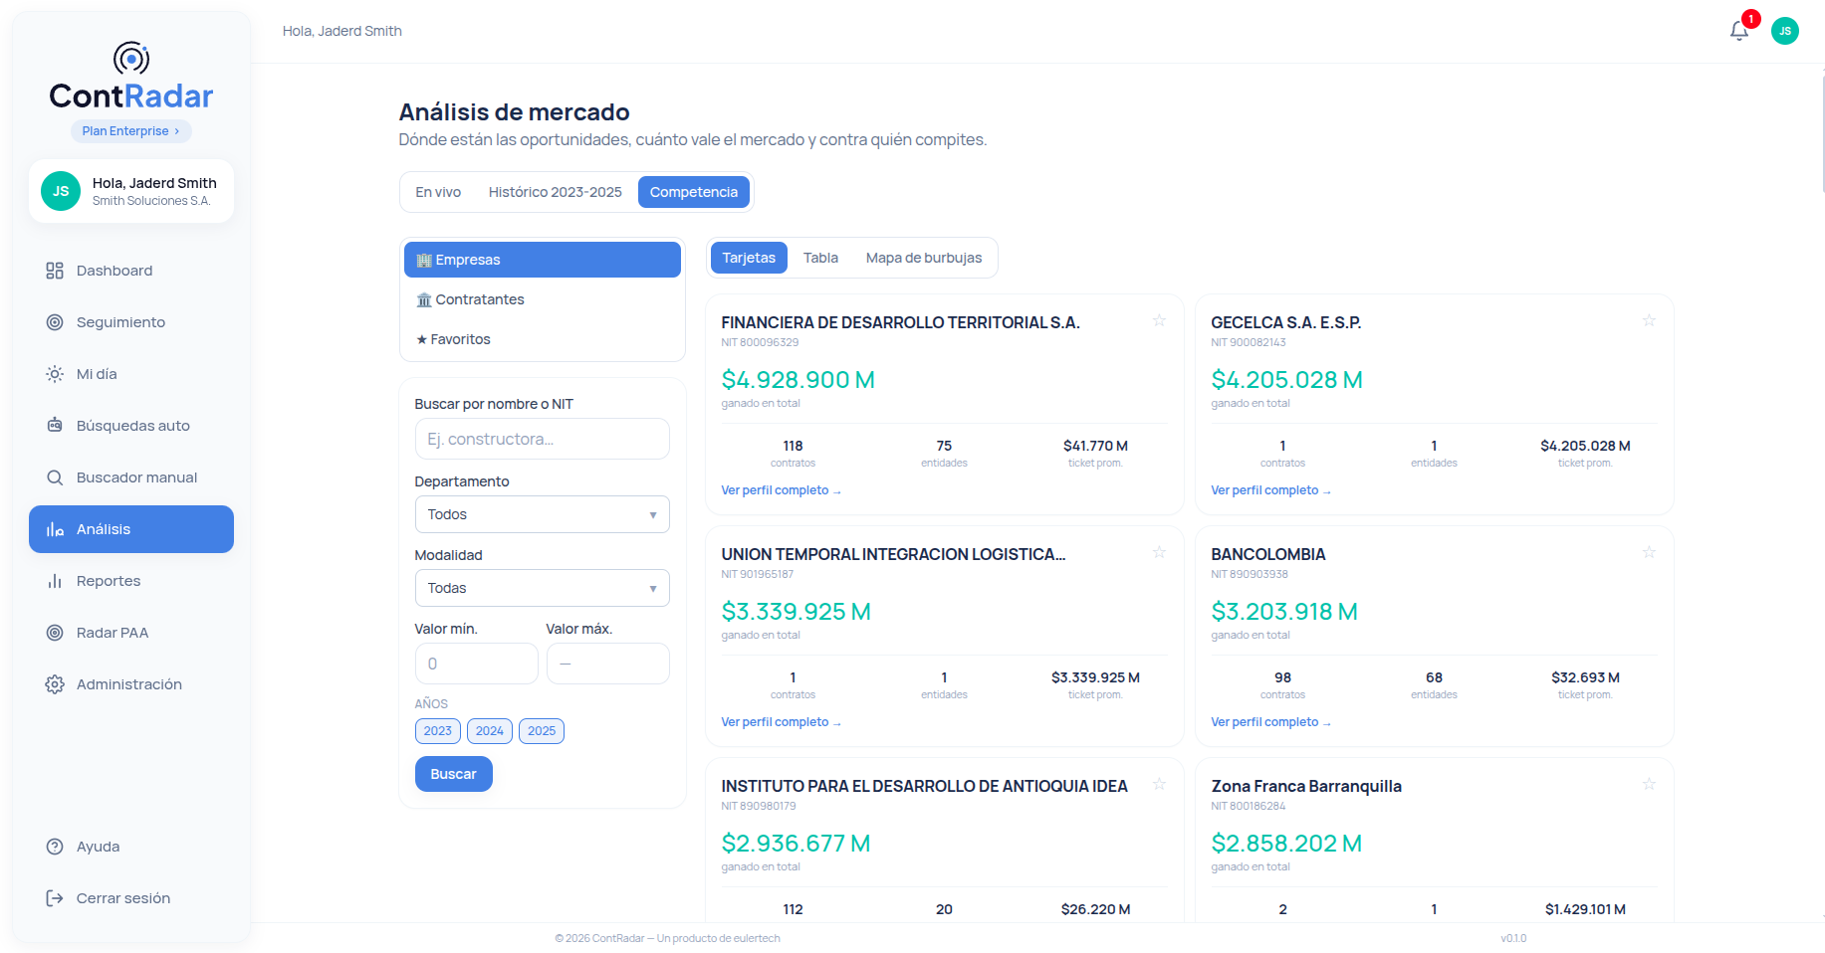Viewport: 1825px width, 953px height.
Task: Select the Contratantes list item
Action: [543, 299]
